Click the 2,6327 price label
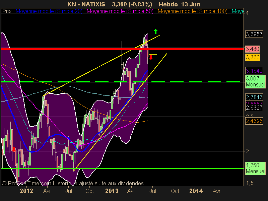The image size is (268, 201). point(254,108)
